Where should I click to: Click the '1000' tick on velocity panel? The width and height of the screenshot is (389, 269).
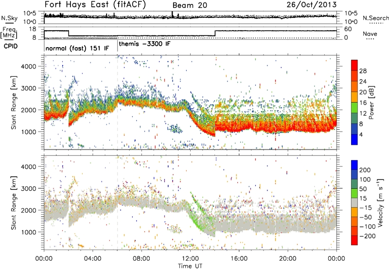tap(28, 232)
